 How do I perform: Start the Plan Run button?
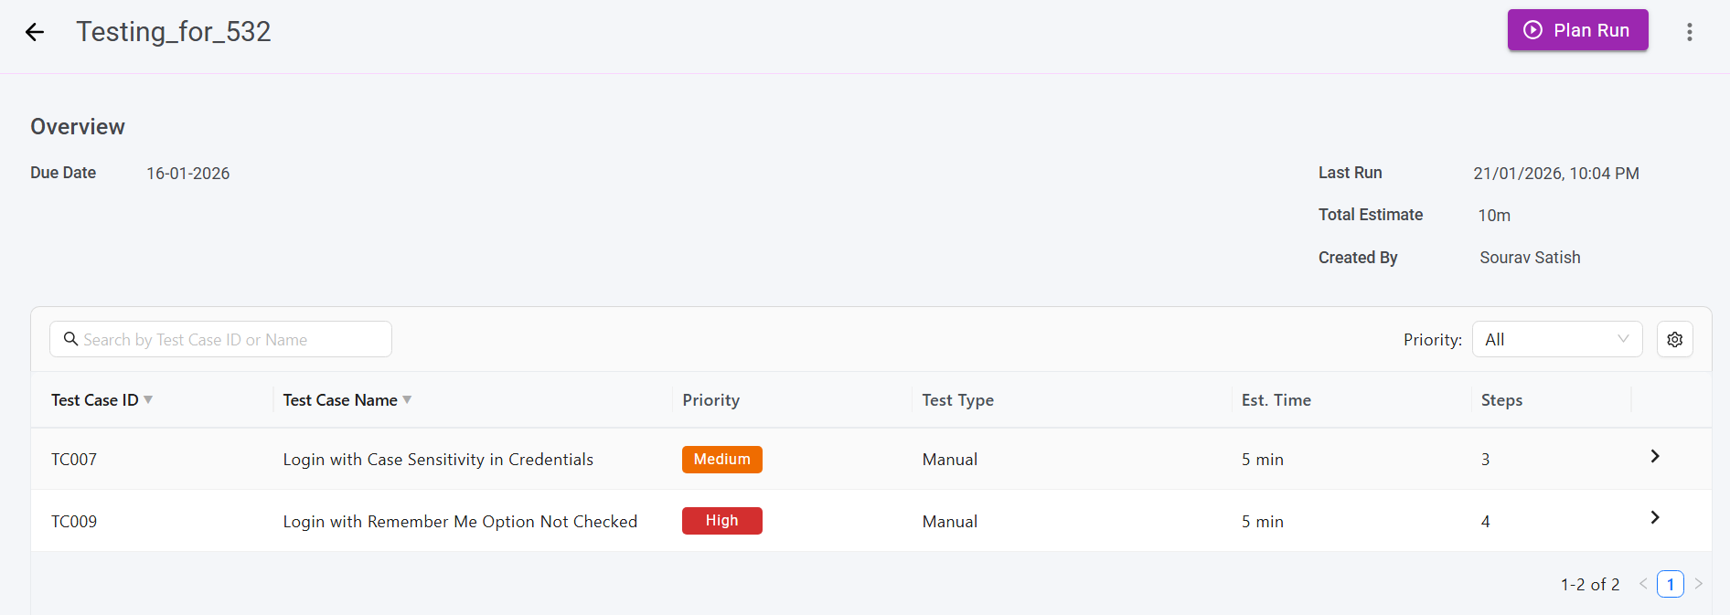click(1577, 30)
